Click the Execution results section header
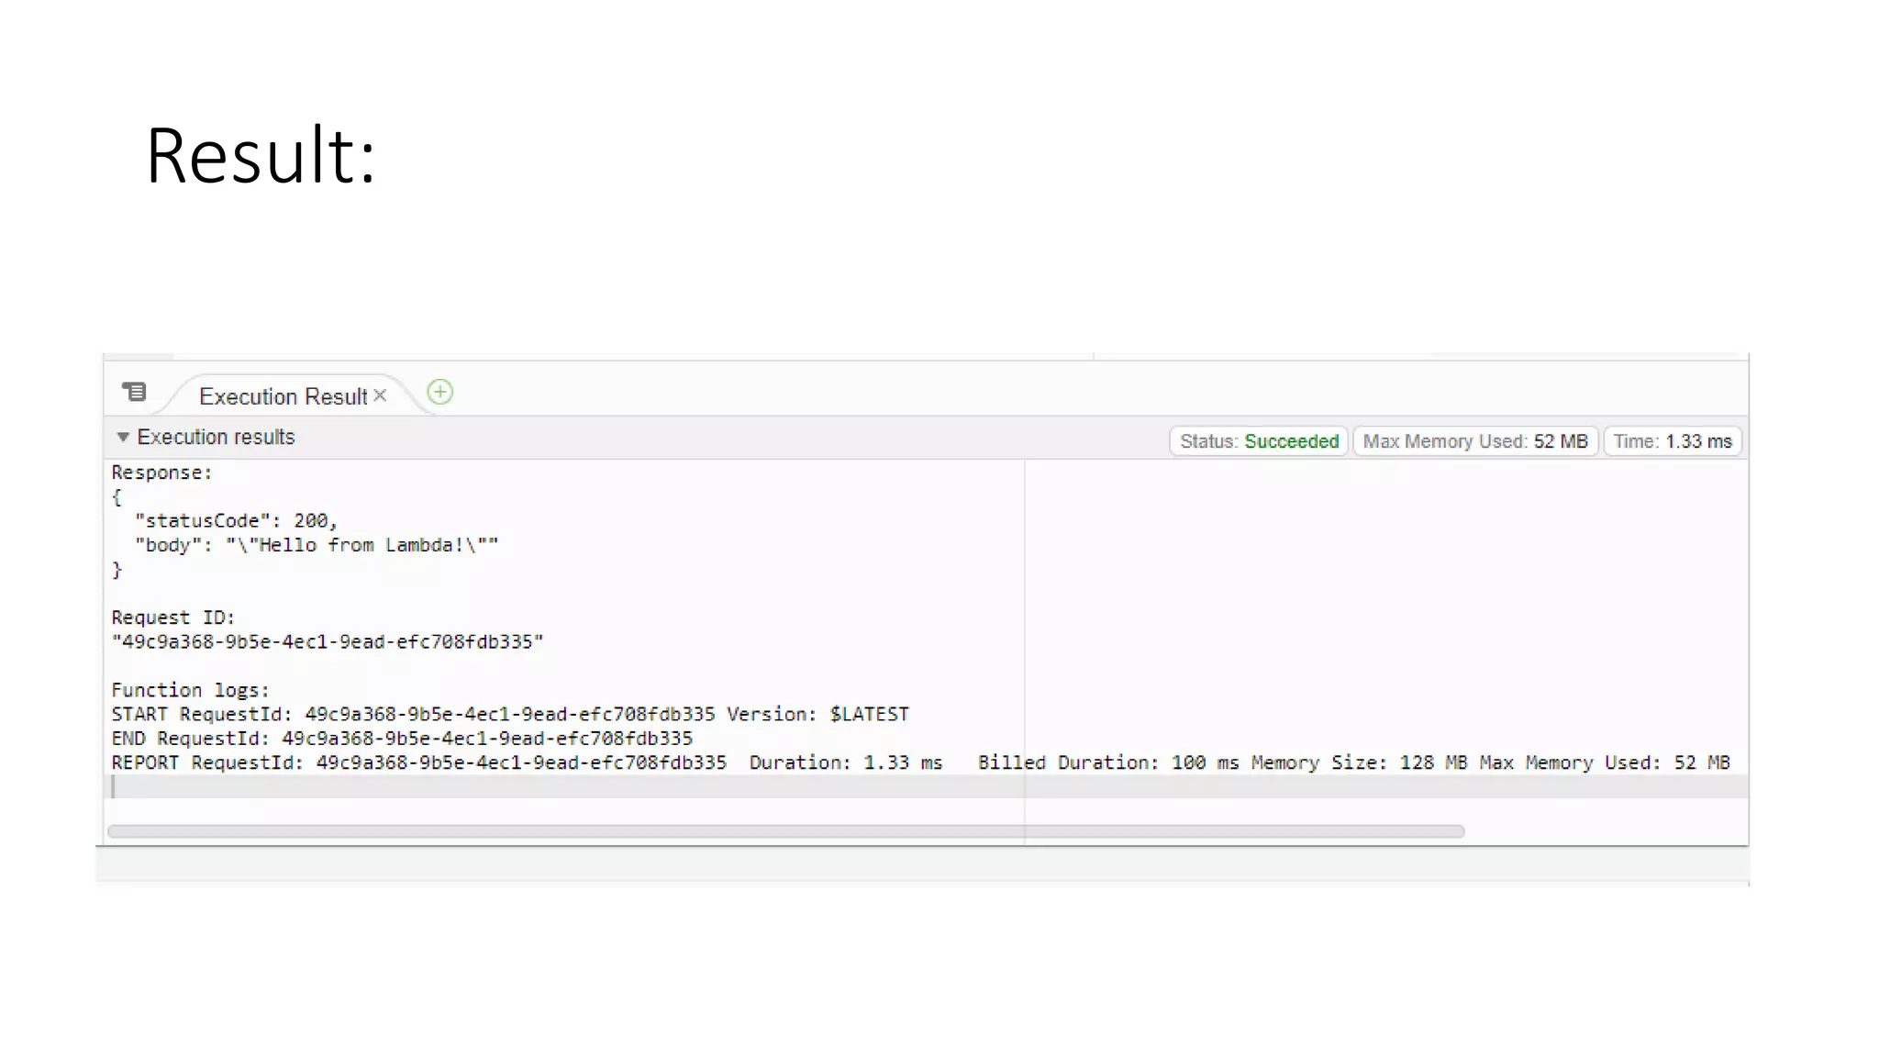This screenshot has height=1057, width=1879. [x=216, y=438]
